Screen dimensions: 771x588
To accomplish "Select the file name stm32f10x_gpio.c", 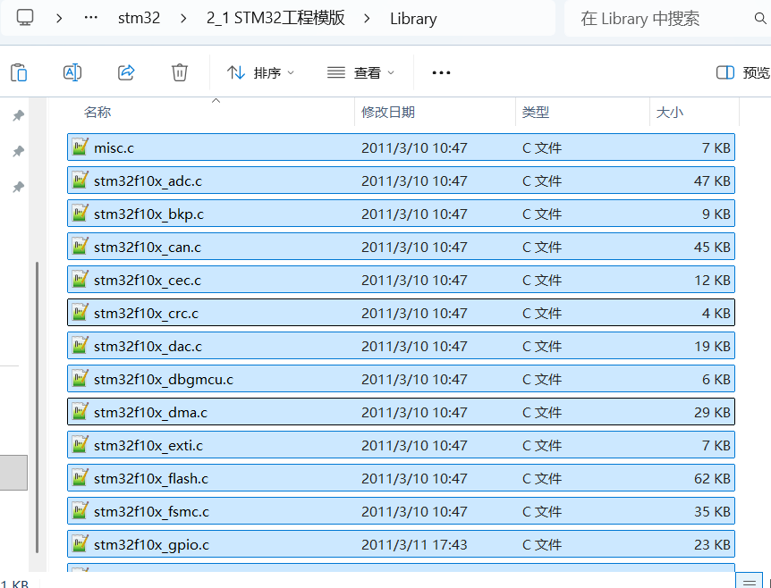I will [151, 545].
